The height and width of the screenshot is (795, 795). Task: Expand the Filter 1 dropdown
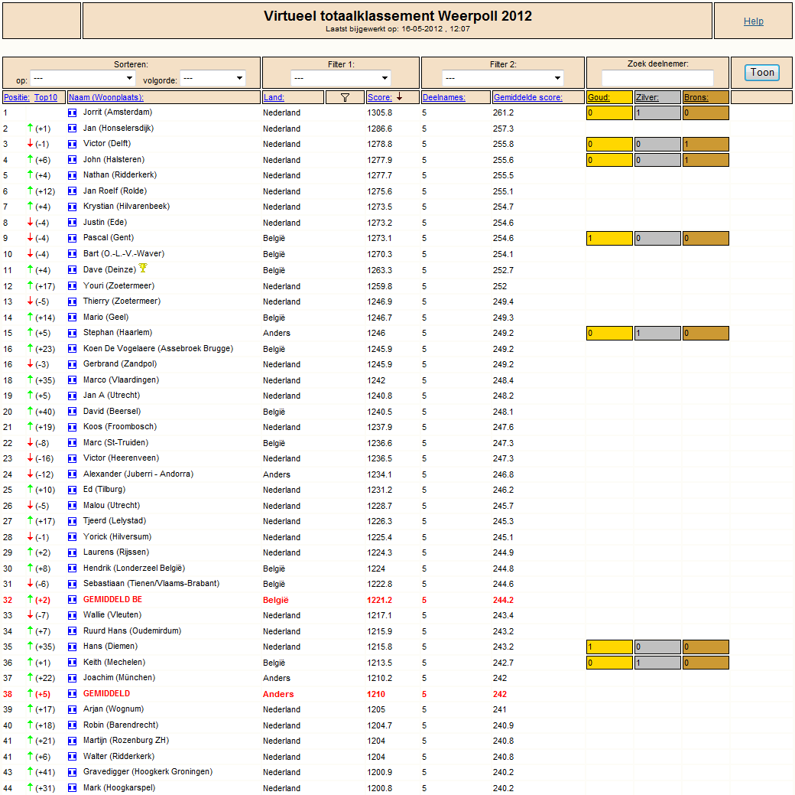point(341,78)
